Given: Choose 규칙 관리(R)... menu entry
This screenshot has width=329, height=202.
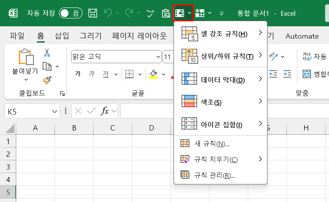Looking at the screenshot, I should pyautogui.click(x=221, y=175).
